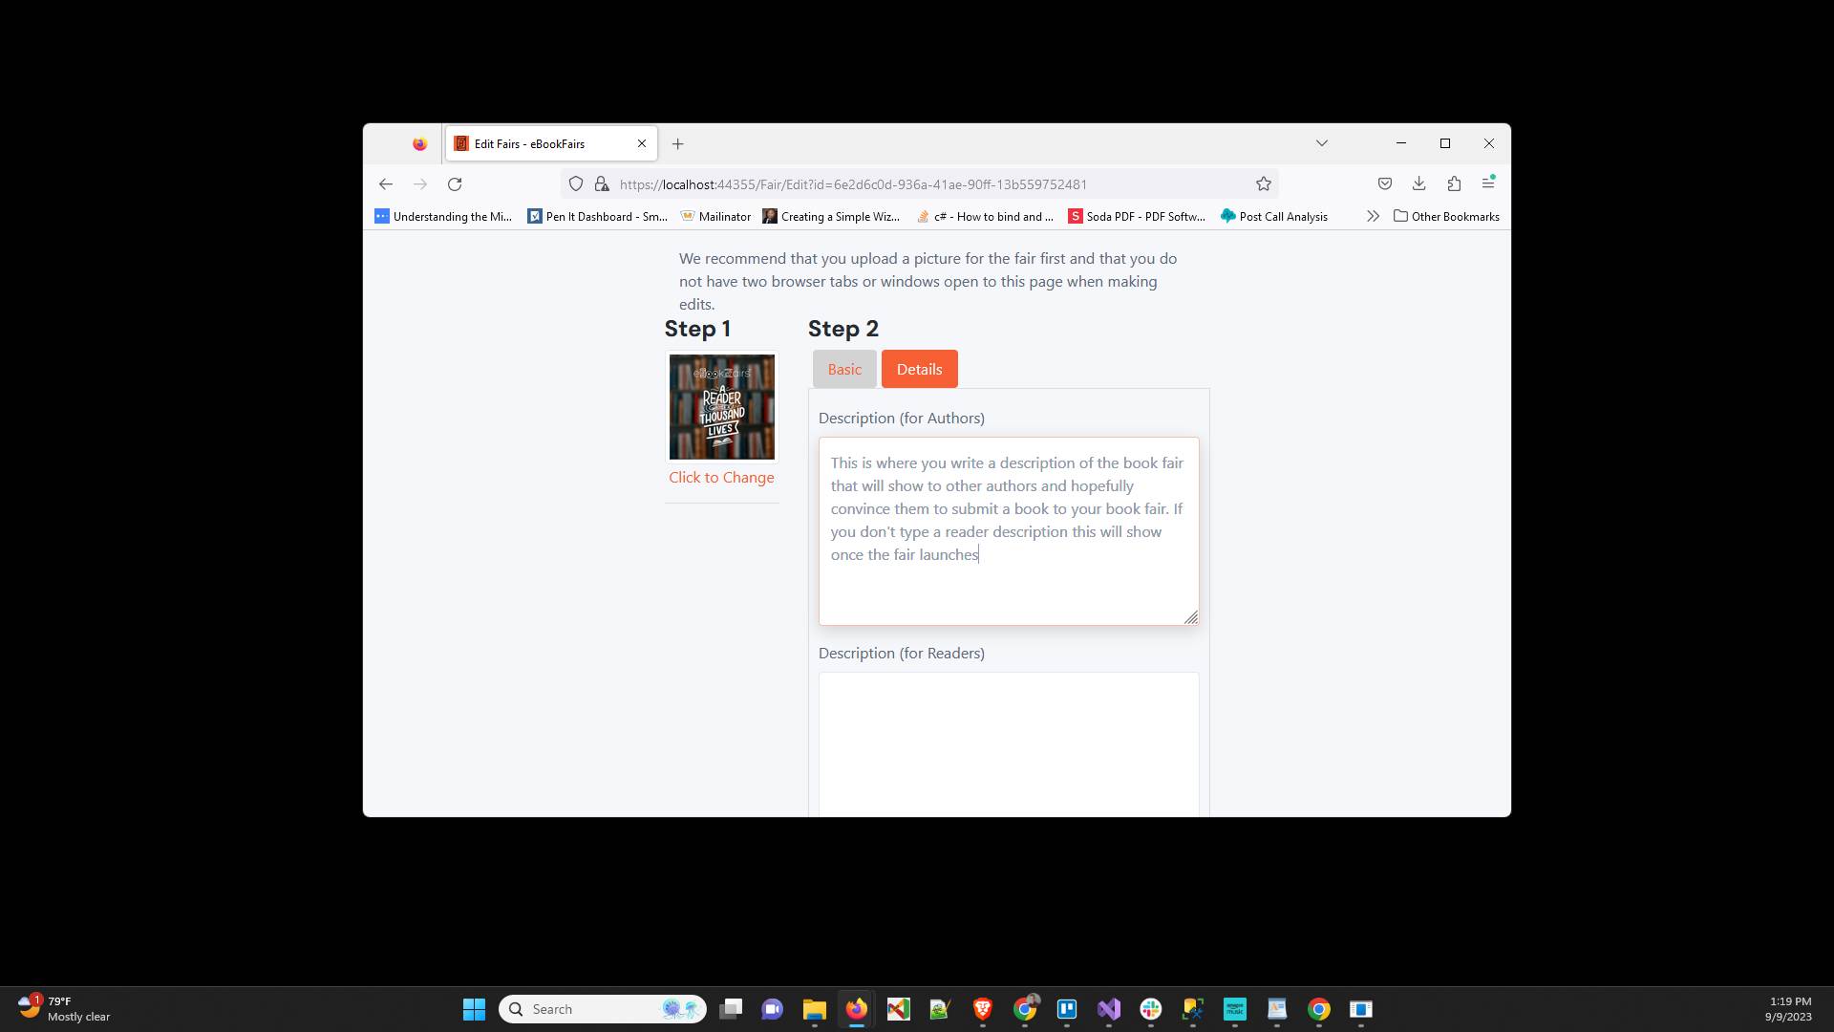Viewport: 1834px width, 1032px height.
Task: Open the Firefox extensions puzzle icon
Action: (1453, 183)
